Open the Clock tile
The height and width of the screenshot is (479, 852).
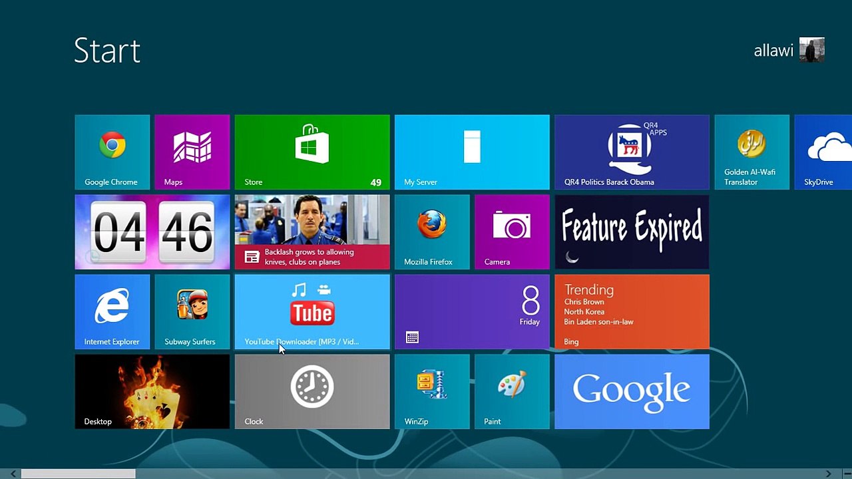click(312, 392)
